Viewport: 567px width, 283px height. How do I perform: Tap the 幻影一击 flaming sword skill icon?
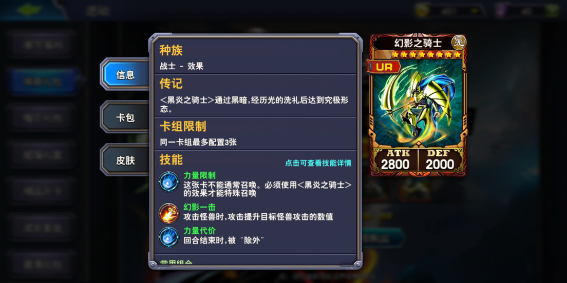[168, 213]
